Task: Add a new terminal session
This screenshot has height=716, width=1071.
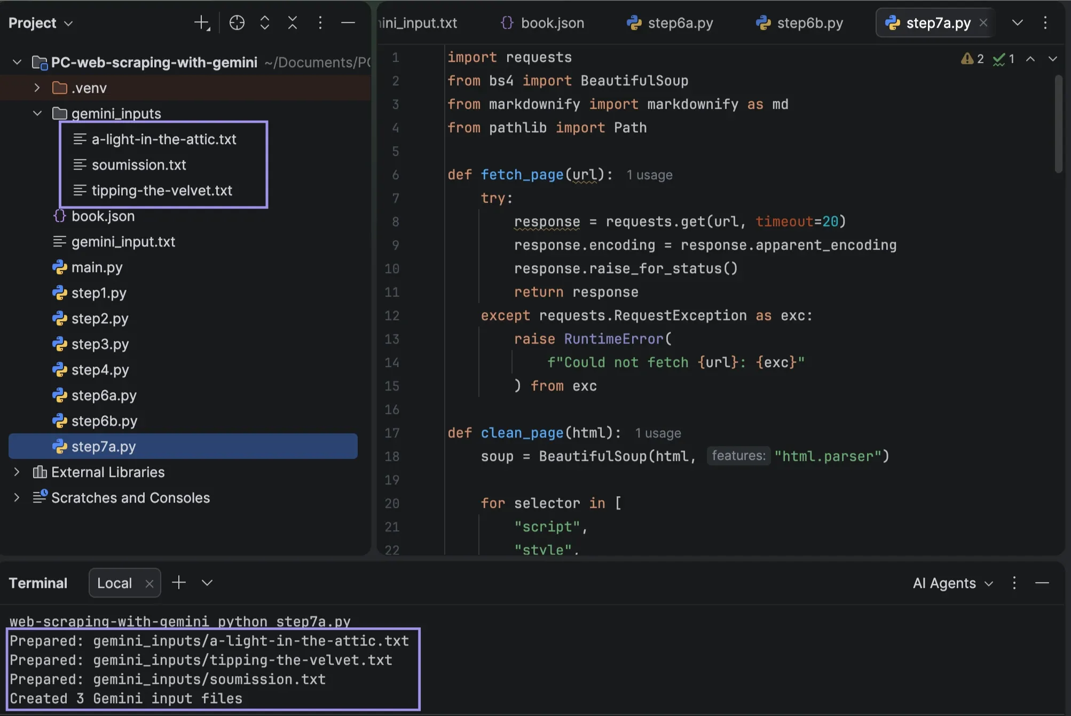Action: pos(179,583)
